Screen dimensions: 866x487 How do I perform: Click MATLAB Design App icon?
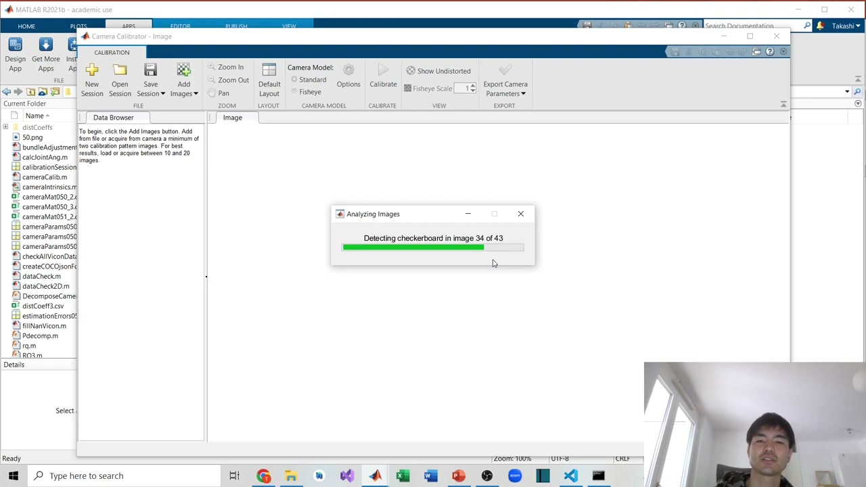(15, 45)
